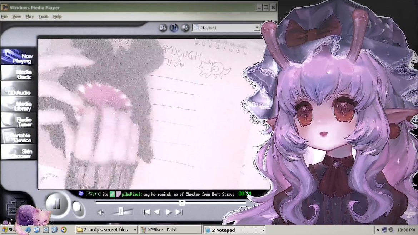Open the Skin Chooser tab
The image size is (418, 235).
click(19, 152)
